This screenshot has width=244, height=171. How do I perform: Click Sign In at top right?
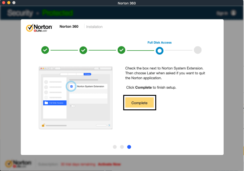coord(222,13)
